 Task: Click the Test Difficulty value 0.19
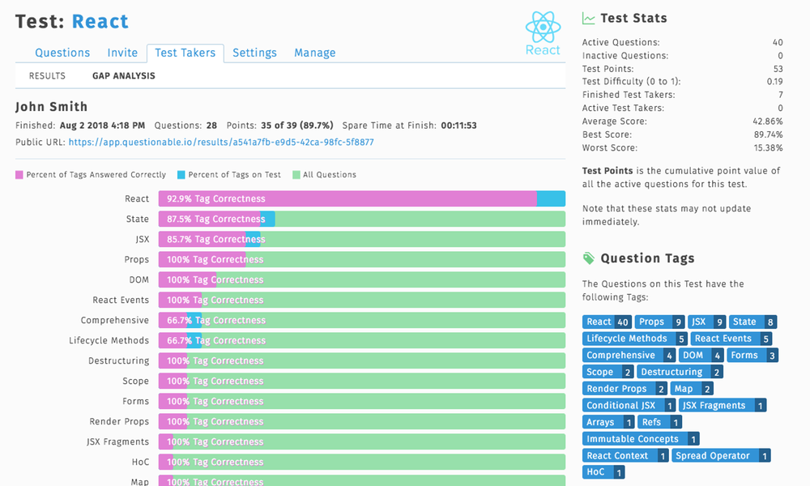pos(774,82)
